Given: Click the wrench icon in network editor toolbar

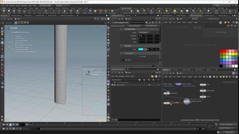Looking at the screenshot, I should click(204, 77).
